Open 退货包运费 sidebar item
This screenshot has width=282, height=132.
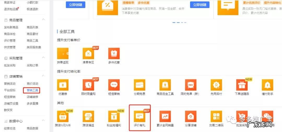point(11,9)
